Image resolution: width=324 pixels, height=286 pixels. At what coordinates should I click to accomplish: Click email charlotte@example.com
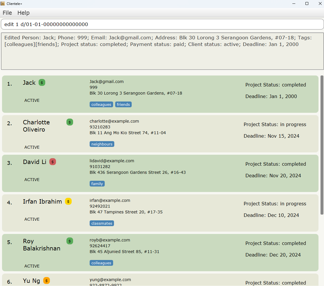114,121
